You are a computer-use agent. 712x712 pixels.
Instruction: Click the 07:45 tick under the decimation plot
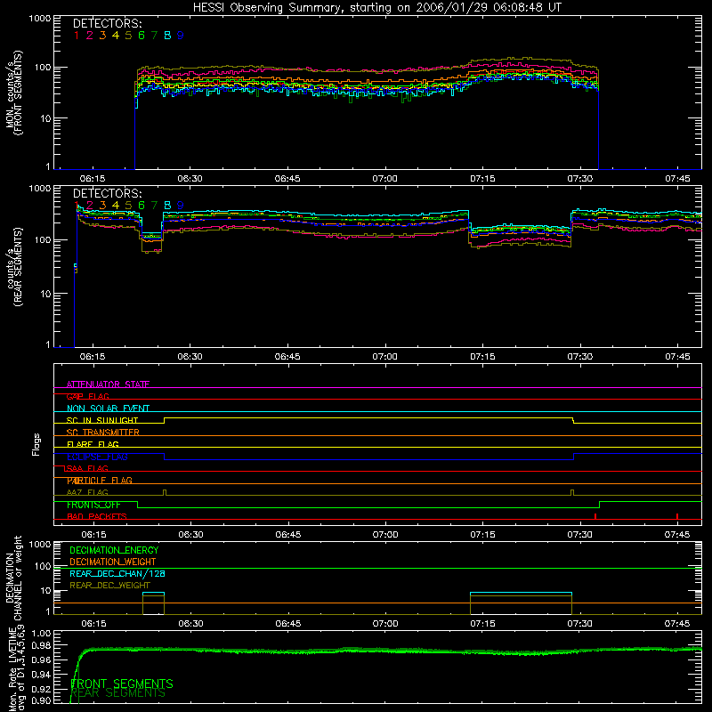click(x=677, y=624)
